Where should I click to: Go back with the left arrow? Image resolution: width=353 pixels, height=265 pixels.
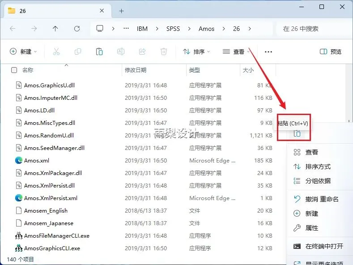tap(13, 29)
